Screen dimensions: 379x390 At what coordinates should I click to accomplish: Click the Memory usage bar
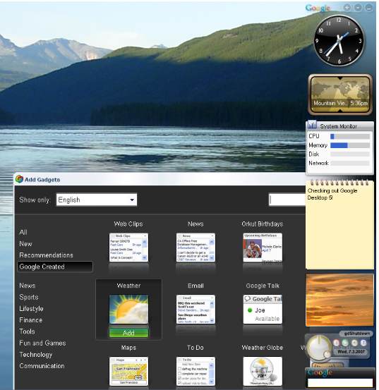click(350, 145)
